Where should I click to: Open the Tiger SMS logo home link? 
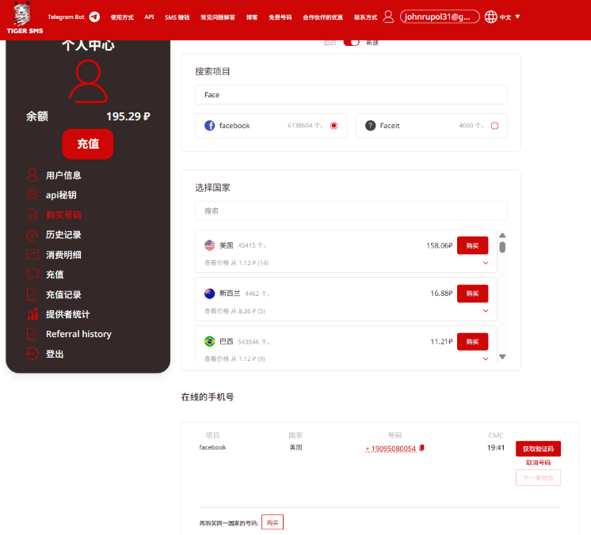(x=25, y=18)
